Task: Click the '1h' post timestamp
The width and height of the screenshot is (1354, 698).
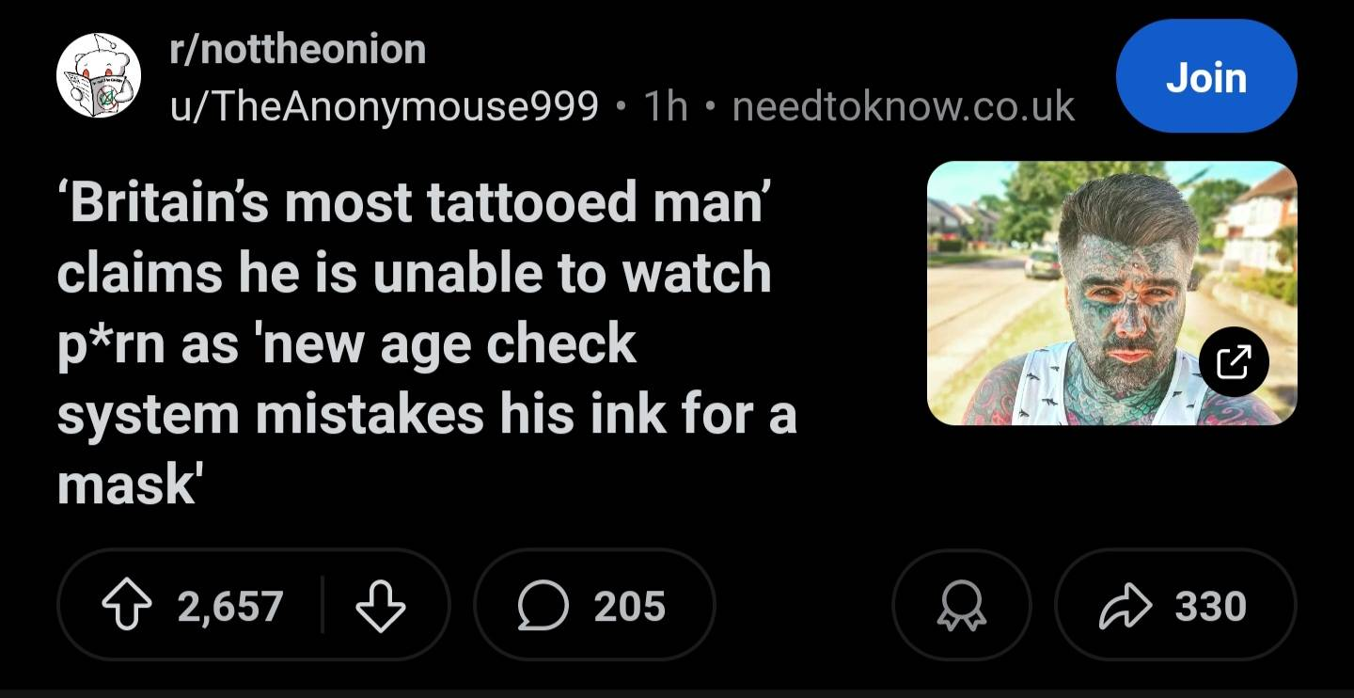Action: click(x=665, y=107)
